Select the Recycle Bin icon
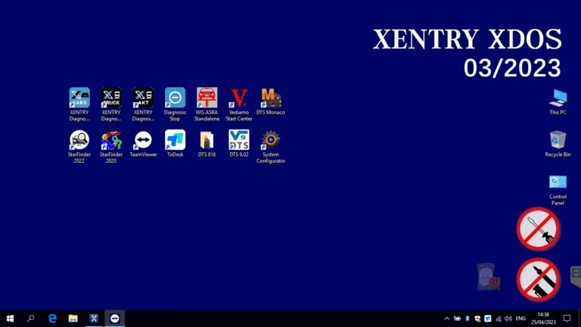The height and width of the screenshot is (327, 581). tap(558, 140)
